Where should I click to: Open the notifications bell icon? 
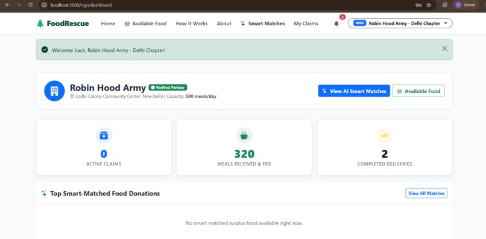tap(336, 24)
